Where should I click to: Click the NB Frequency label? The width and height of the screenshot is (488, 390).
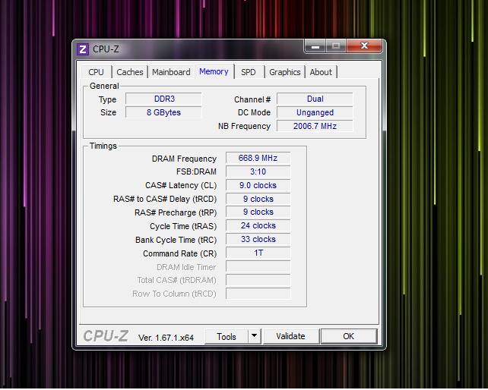coord(244,126)
